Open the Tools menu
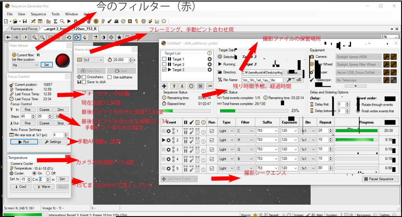The width and height of the screenshot is (402, 217). pos(55,14)
